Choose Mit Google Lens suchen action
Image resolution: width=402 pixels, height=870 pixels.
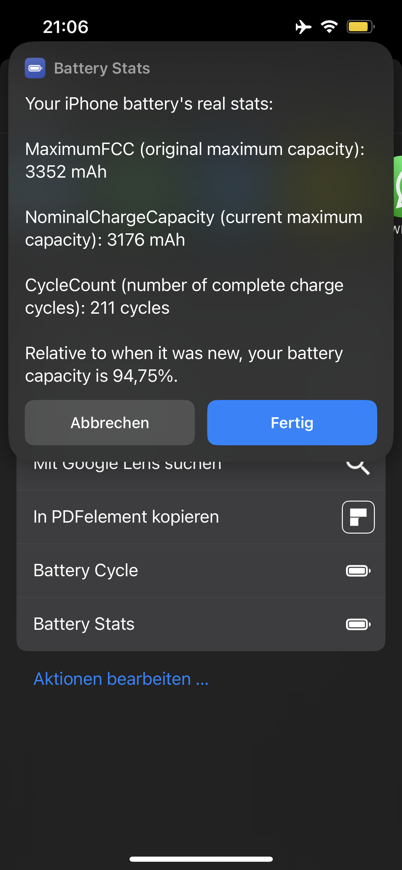(127, 466)
